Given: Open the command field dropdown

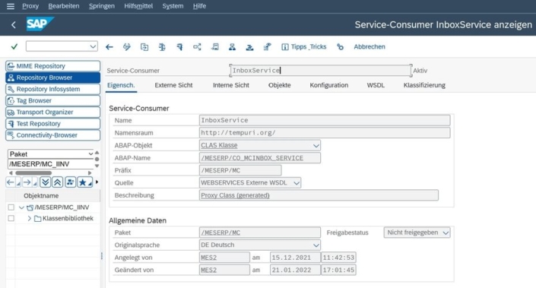Looking at the screenshot, I should pyautogui.click(x=93, y=46).
